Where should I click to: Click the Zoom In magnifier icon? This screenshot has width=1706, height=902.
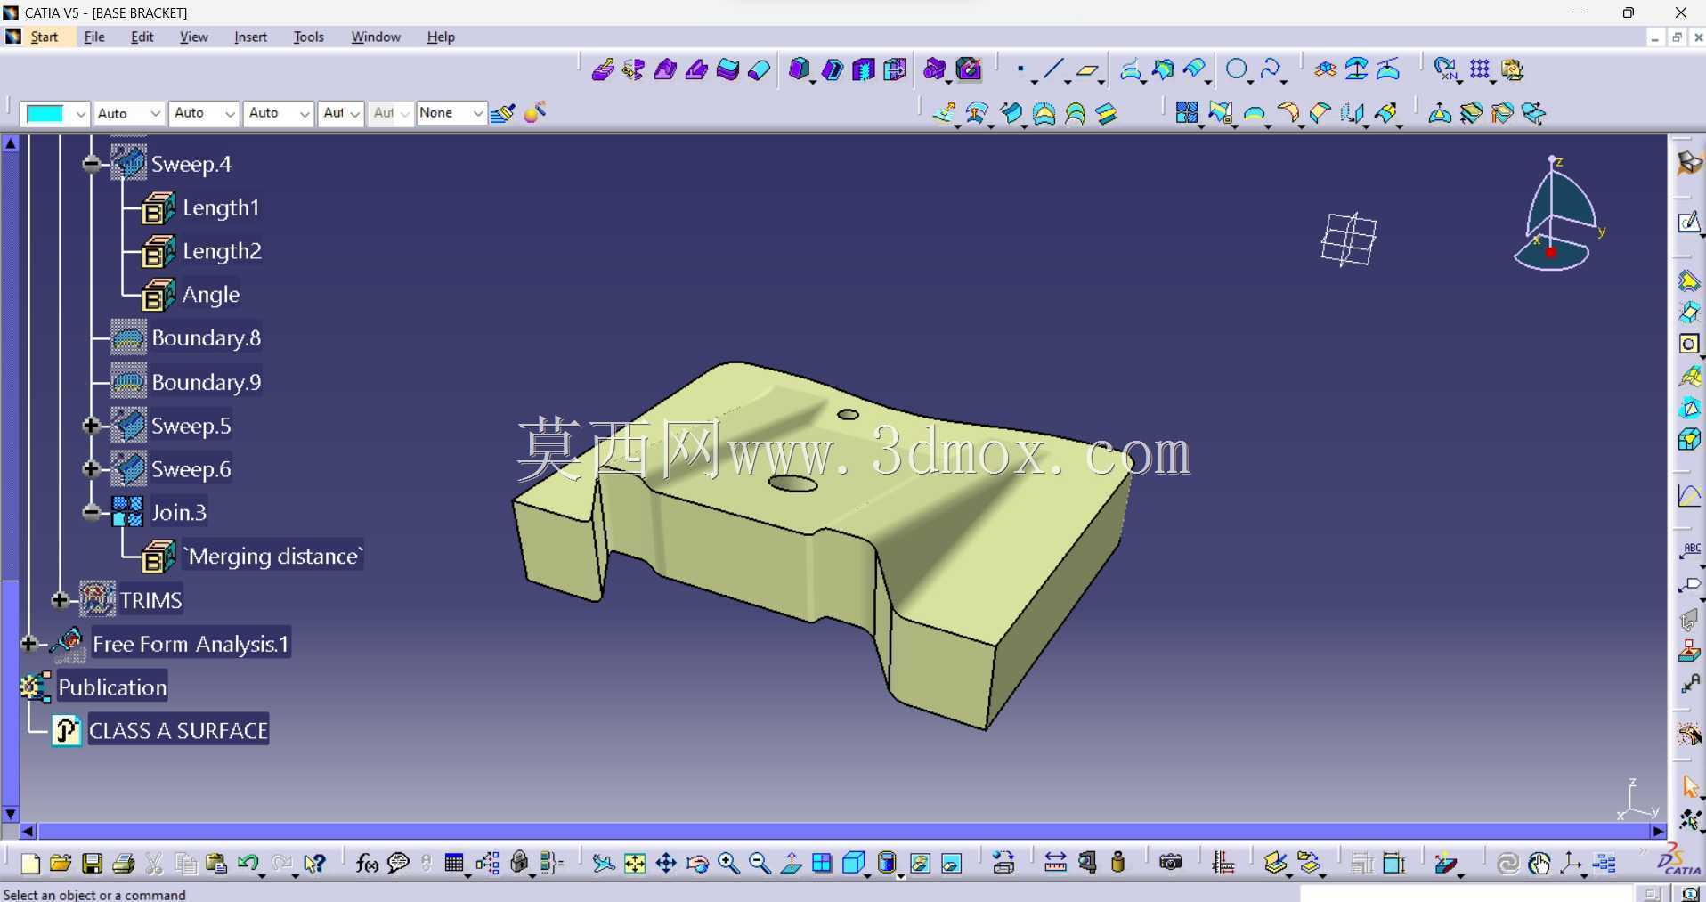pyautogui.click(x=728, y=863)
